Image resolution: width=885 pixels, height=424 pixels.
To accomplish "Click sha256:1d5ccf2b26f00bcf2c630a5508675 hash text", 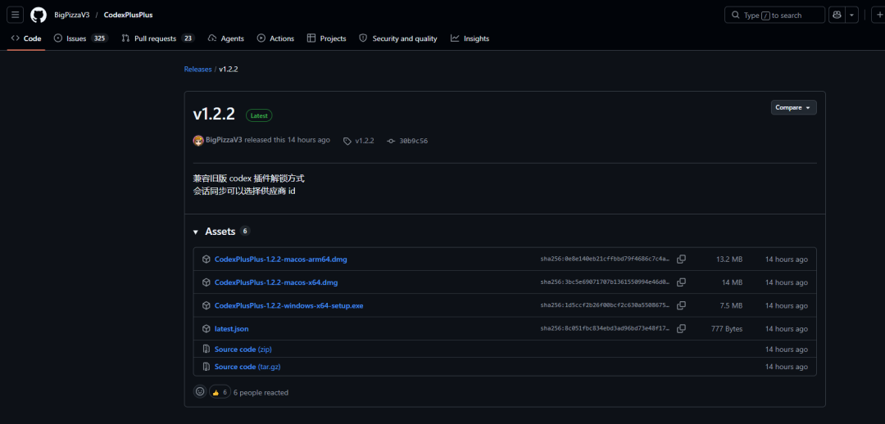I will pos(605,305).
